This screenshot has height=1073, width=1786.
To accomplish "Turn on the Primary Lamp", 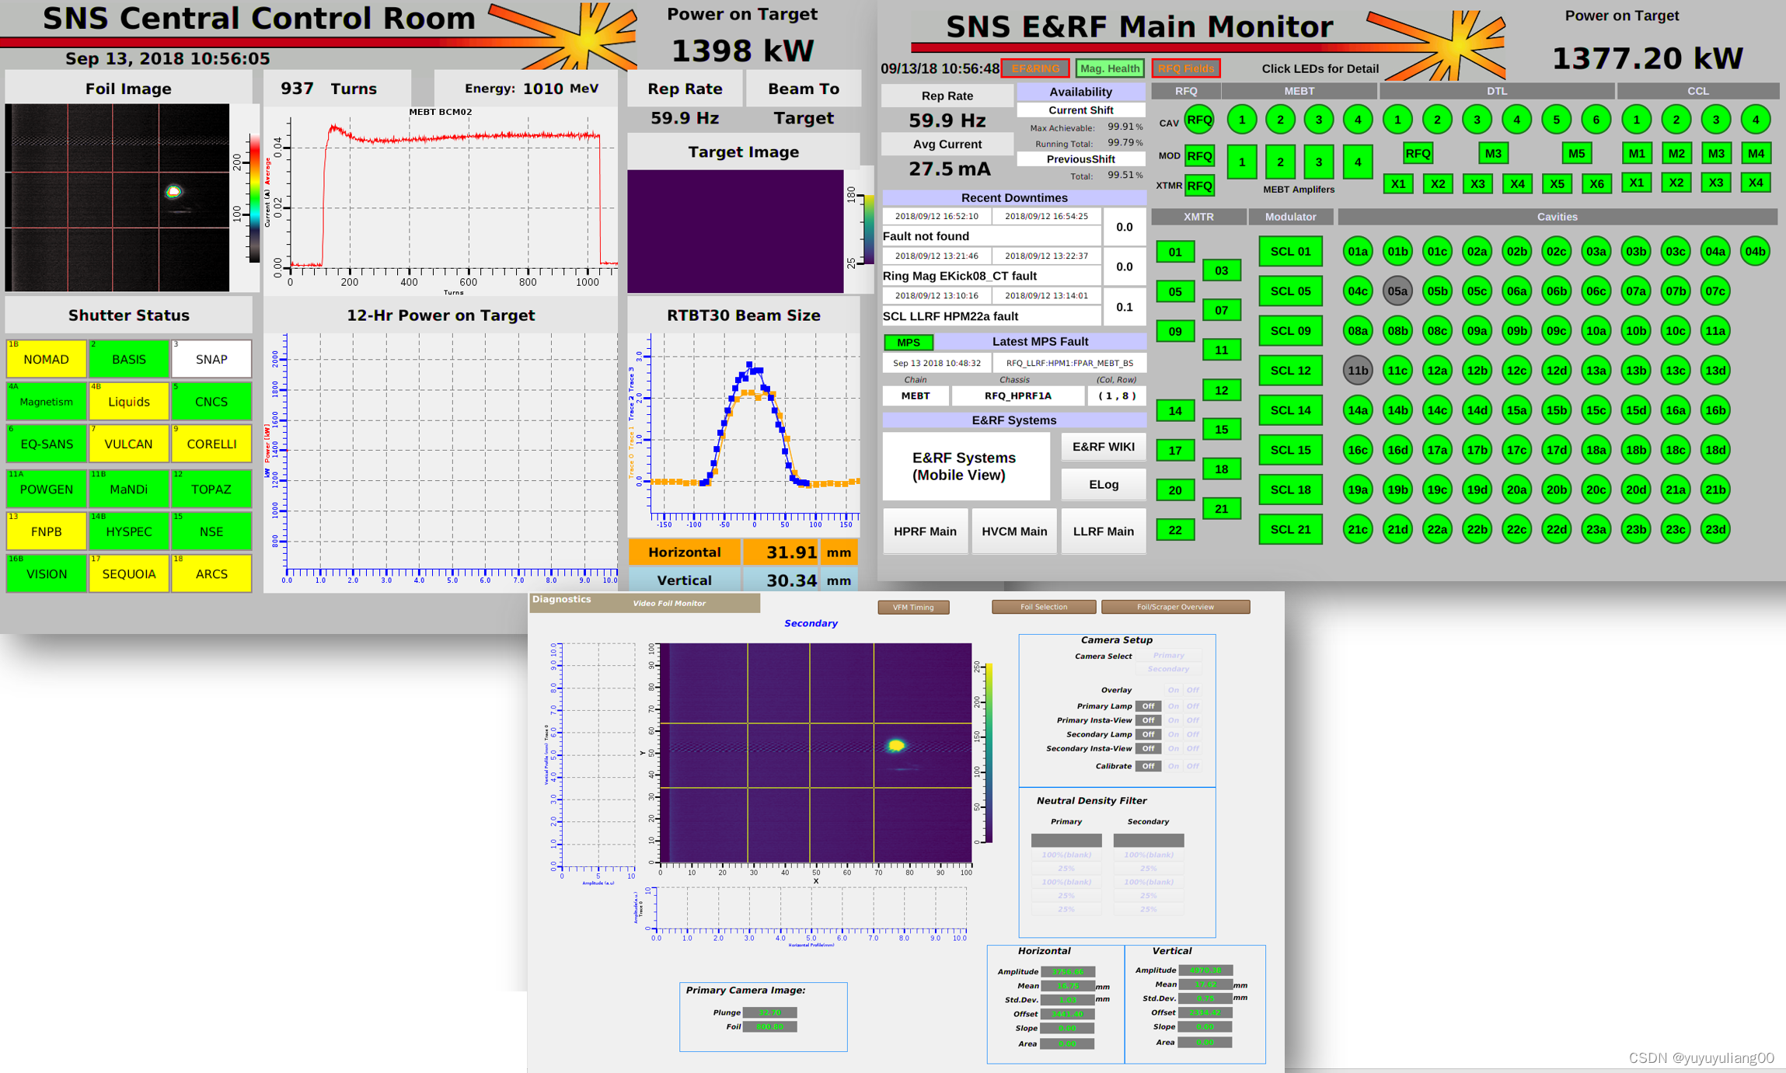I will pyautogui.click(x=1174, y=705).
